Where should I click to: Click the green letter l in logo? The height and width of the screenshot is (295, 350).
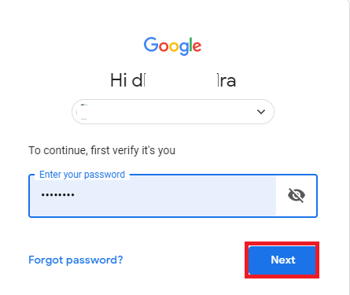[x=190, y=44]
